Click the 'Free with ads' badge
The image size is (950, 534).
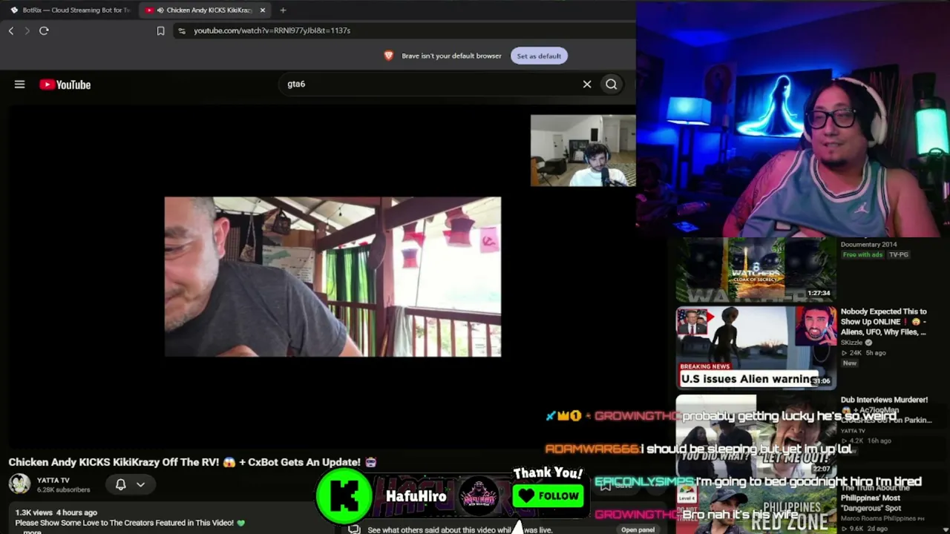click(862, 254)
